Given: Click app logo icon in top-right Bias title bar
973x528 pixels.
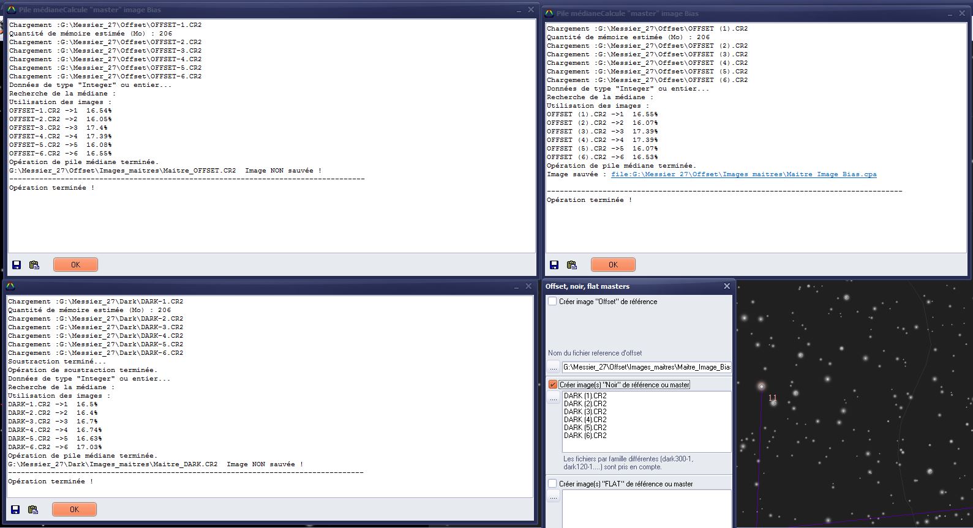Looking at the screenshot, I should tap(549, 13).
